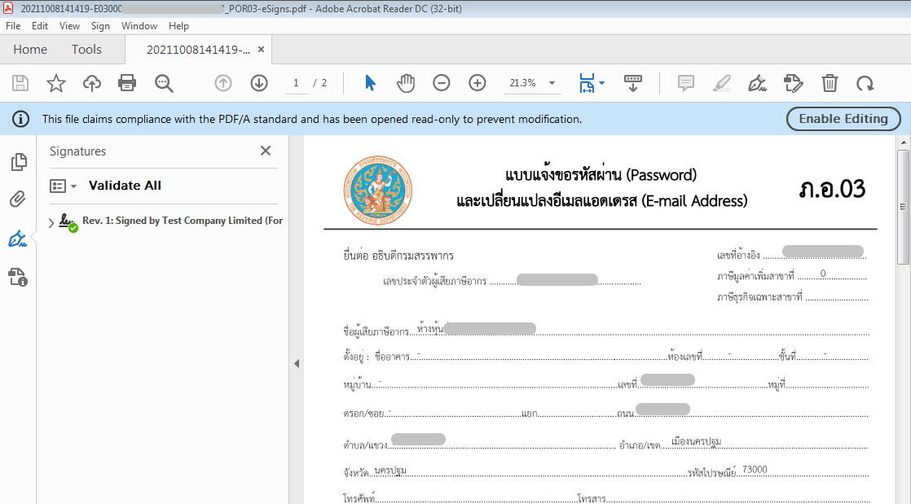
Task: Add file to starred bookmarks
Action: pyautogui.click(x=55, y=83)
